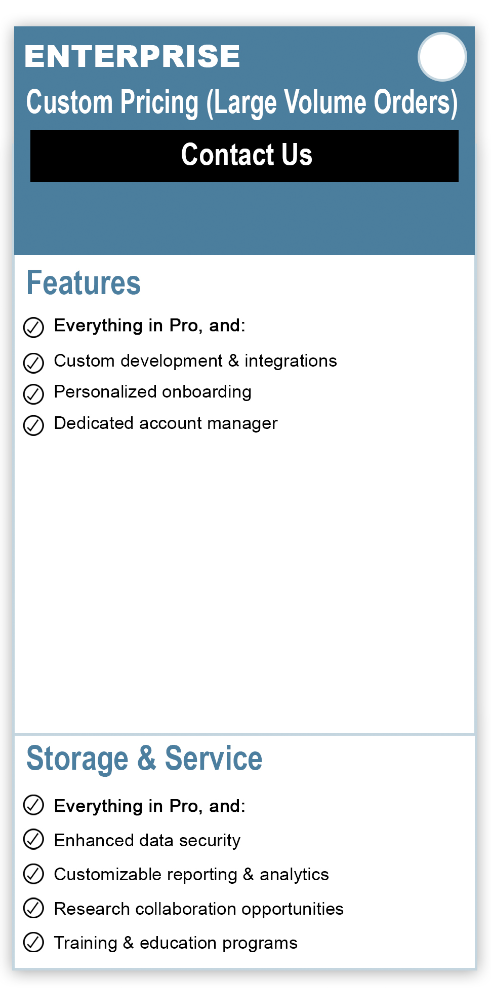This screenshot has height=1007, width=491.
Task: Click checkmark beside Customizable reporting & analytics
Action: (x=34, y=874)
